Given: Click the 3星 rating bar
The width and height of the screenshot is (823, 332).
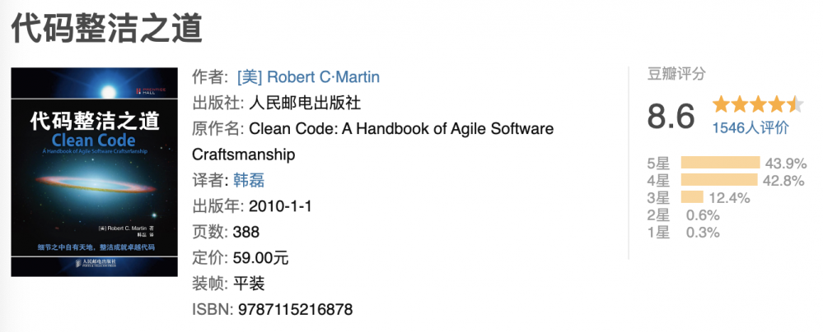Looking at the screenshot, I should click(692, 197).
